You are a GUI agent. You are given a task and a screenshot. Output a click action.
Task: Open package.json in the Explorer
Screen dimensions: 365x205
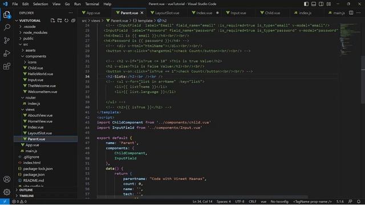(34, 175)
